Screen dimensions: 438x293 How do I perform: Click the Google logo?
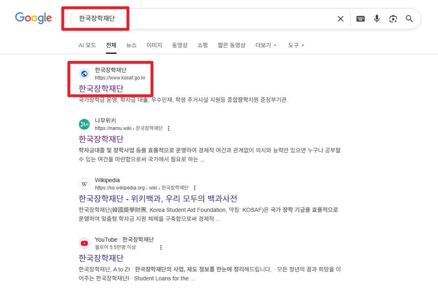[x=33, y=18]
